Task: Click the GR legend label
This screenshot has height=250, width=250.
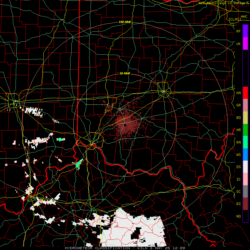Action: 238,105
